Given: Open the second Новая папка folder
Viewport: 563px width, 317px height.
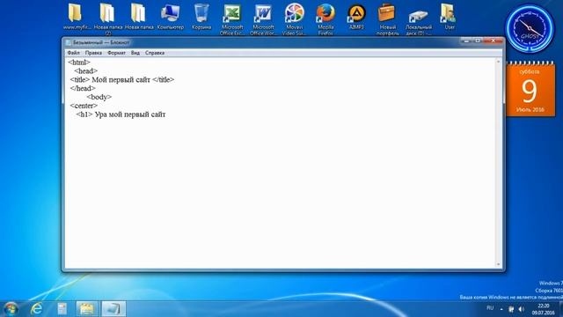Looking at the screenshot, I should coord(139,17).
